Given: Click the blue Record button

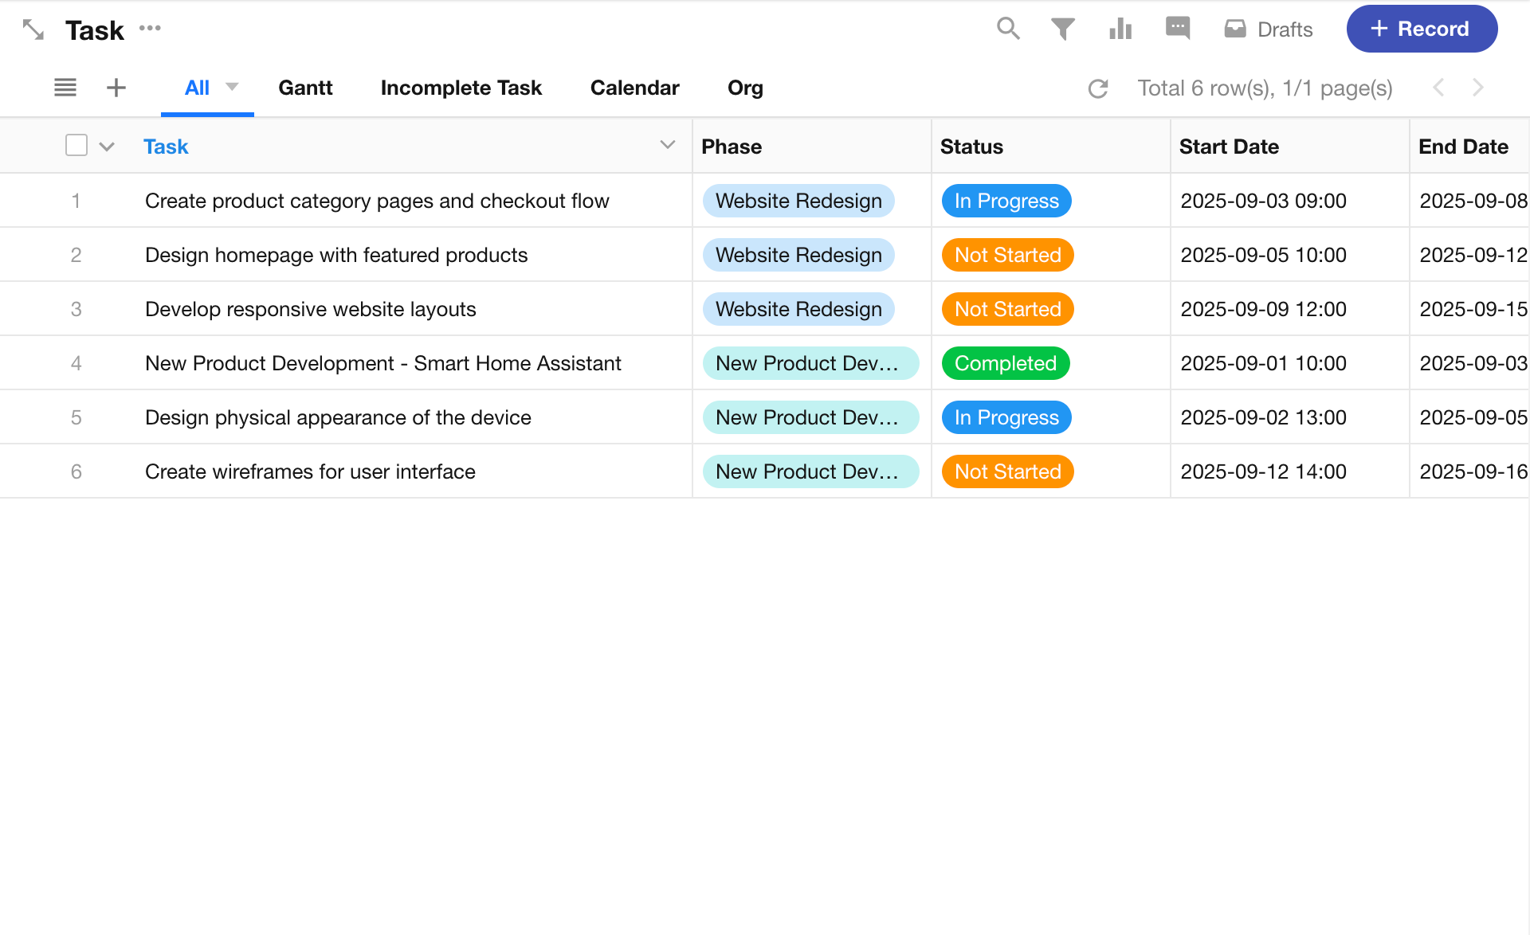Looking at the screenshot, I should [x=1422, y=29].
